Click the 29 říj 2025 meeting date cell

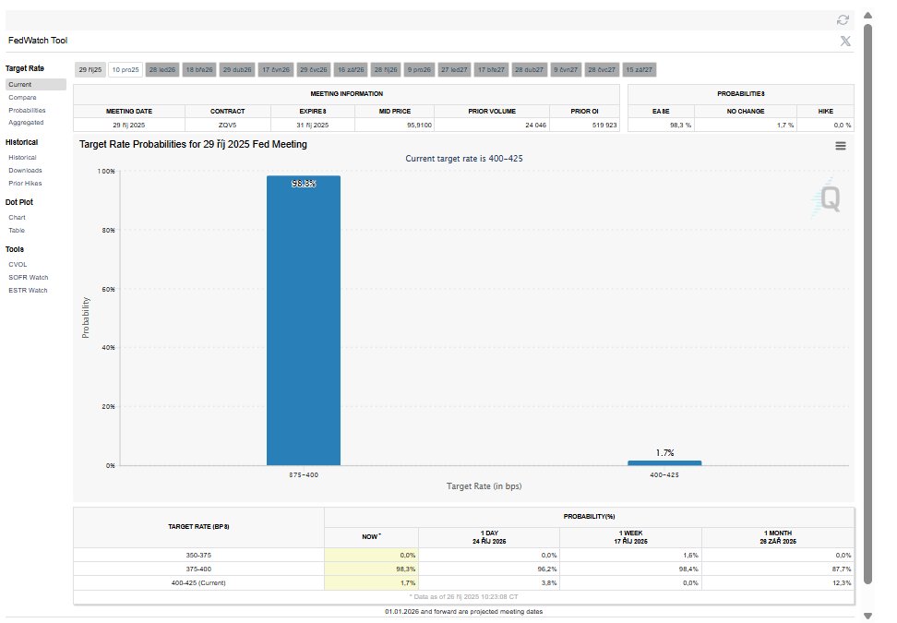point(128,125)
